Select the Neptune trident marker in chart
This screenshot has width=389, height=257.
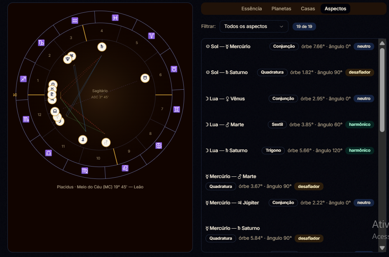[68, 59]
